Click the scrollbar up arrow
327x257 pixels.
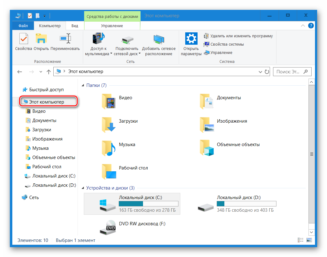(311, 82)
